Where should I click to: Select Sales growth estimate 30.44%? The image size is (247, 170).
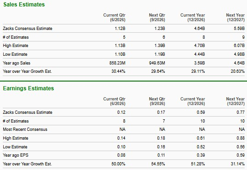click(x=118, y=71)
